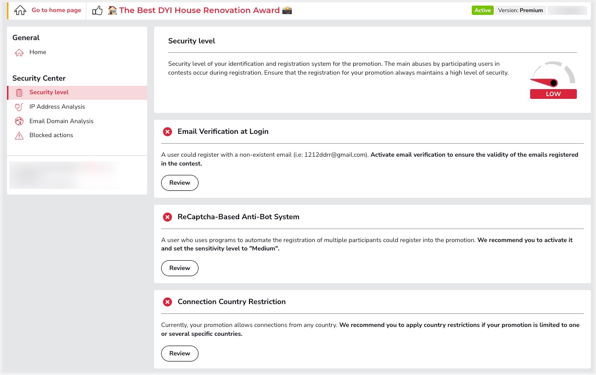Click the red X icon beside ReCaptcha-Based Anti-Bot
Viewport: 596px width, 375px height.
click(x=167, y=217)
